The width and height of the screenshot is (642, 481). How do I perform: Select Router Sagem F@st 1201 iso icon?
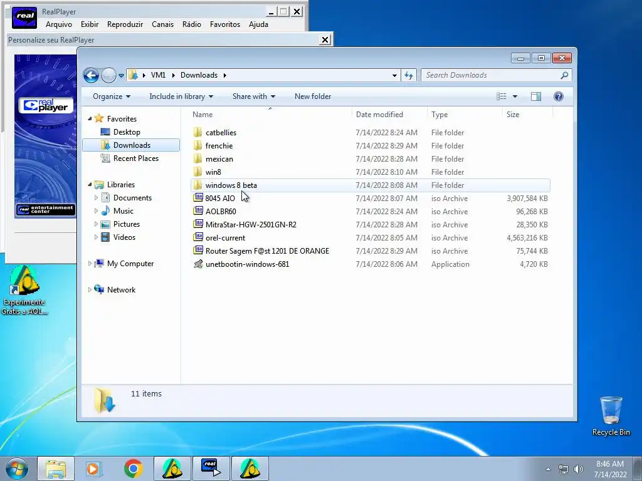point(198,251)
